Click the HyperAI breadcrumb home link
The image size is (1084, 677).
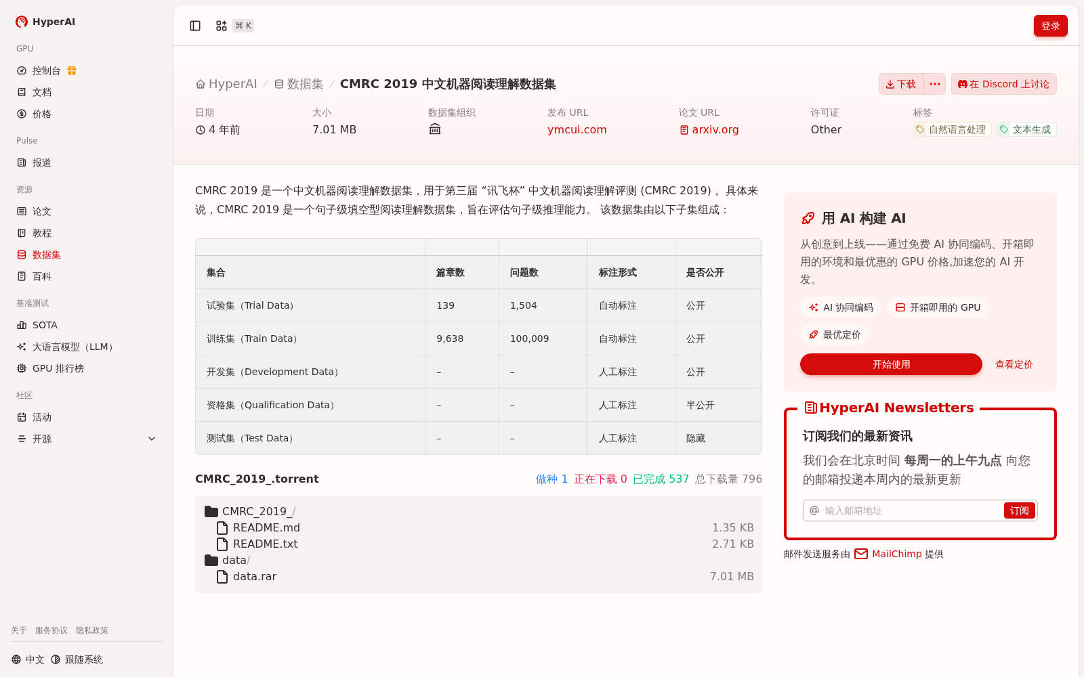(226, 84)
